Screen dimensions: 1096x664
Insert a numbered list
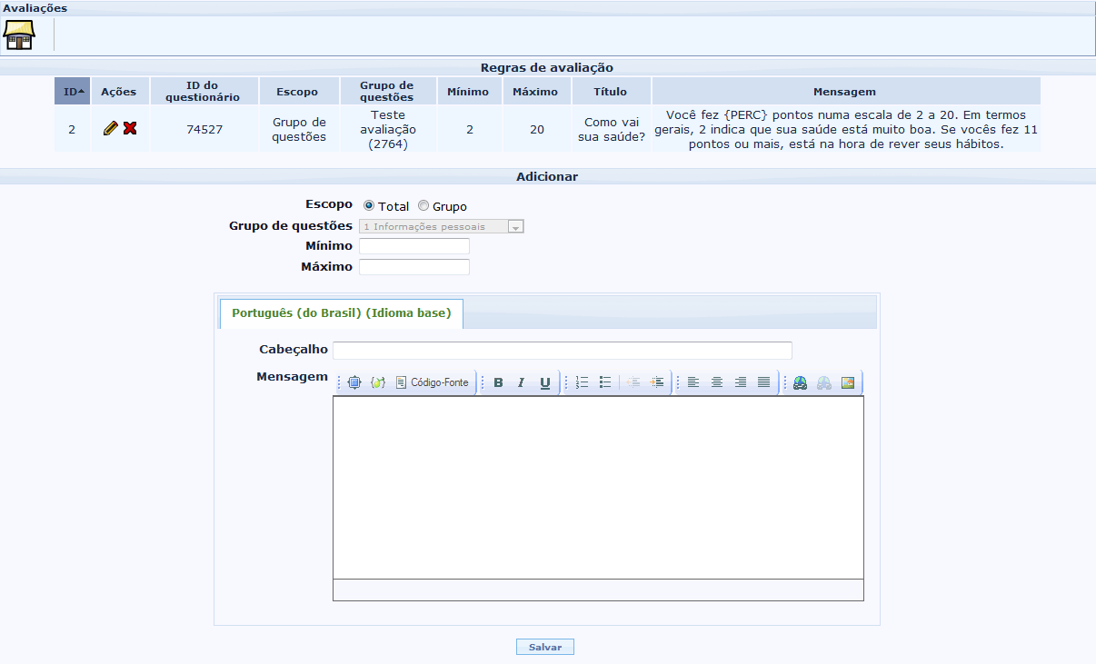[x=582, y=383]
